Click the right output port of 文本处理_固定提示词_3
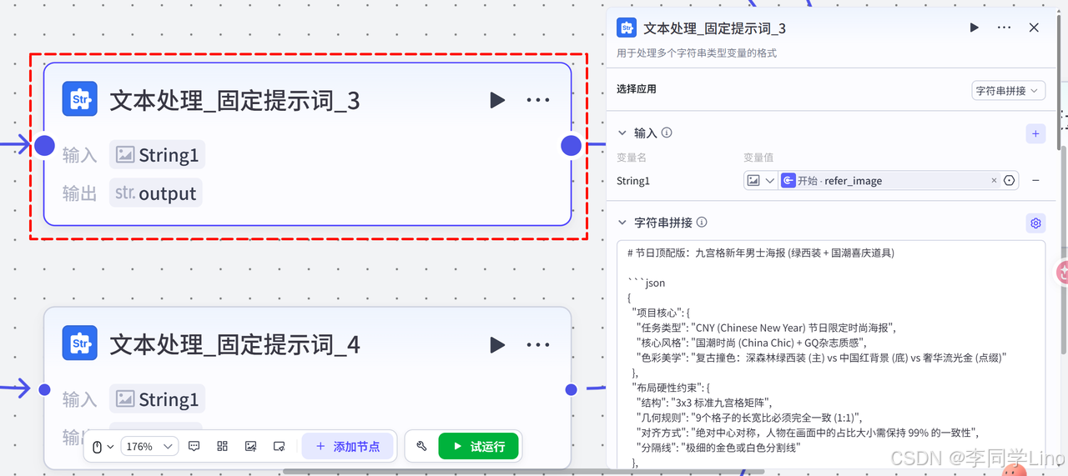This screenshot has height=476, width=1068. [571, 146]
